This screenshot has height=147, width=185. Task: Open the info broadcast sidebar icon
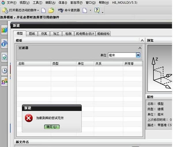click(4, 44)
